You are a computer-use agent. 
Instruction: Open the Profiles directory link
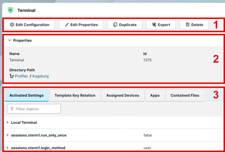tap(21, 76)
